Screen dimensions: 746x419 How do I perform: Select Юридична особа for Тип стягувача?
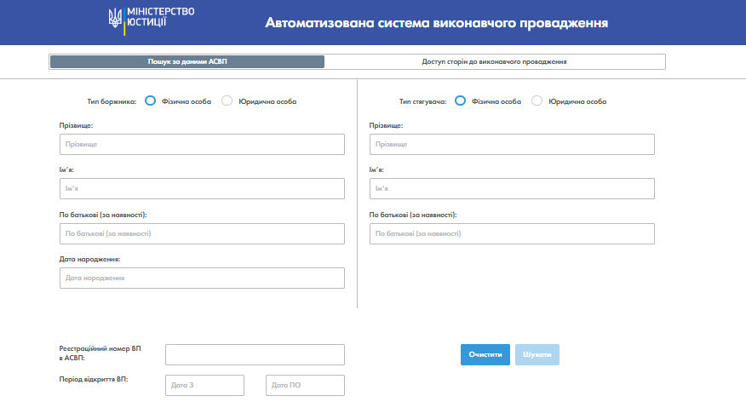[537, 100]
